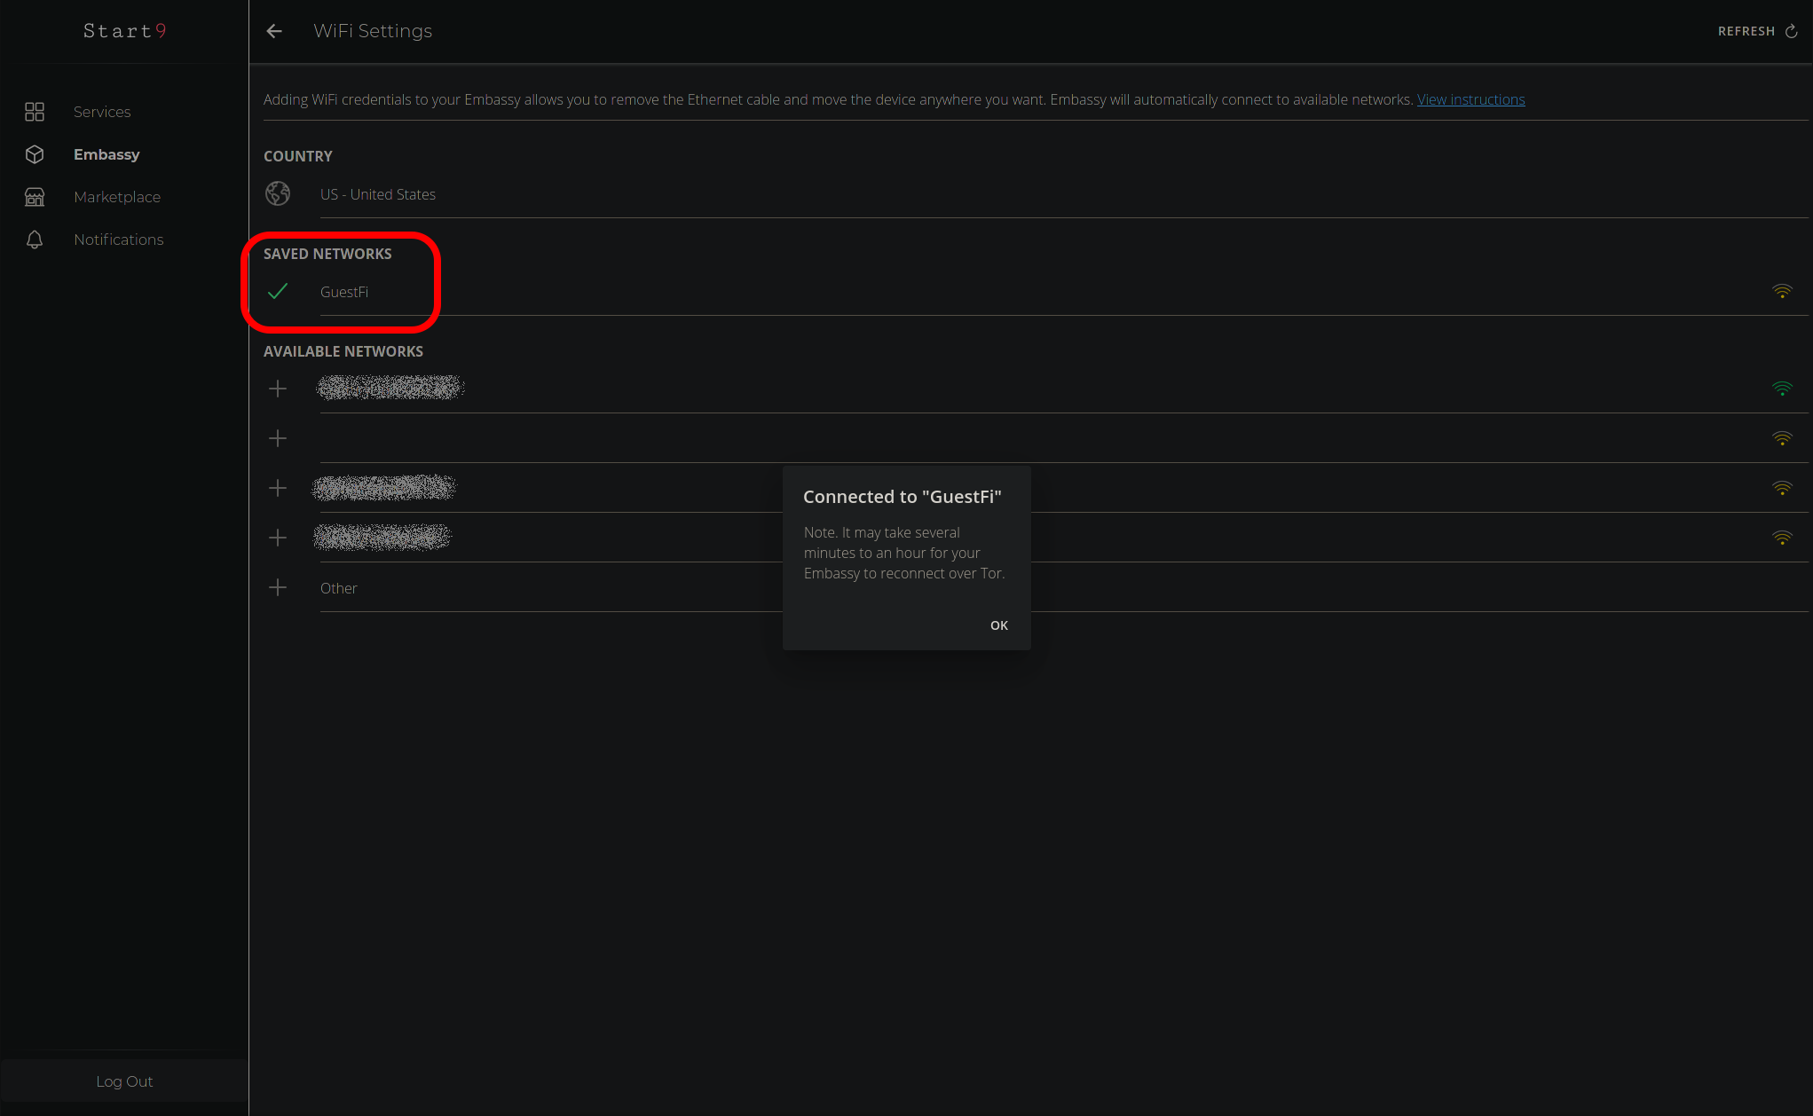Click the Services grid icon
This screenshot has height=1116, width=1813.
click(35, 112)
